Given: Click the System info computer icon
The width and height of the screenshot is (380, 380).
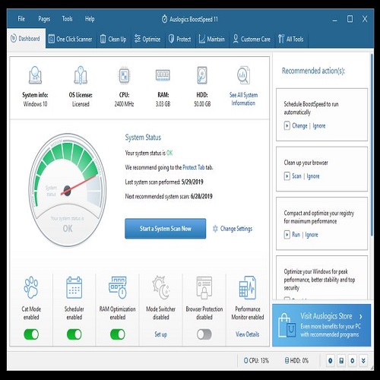Looking at the screenshot, I should [35, 75].
